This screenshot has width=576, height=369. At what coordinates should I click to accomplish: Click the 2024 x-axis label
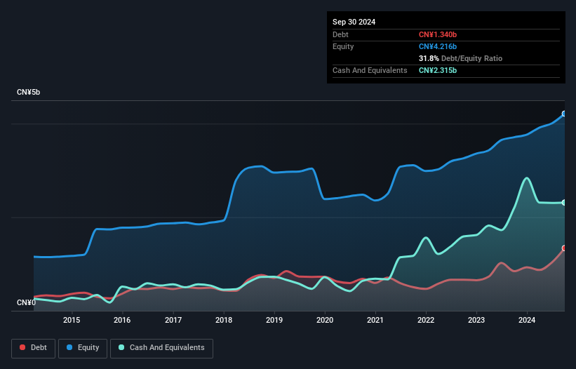coord(527,320)
